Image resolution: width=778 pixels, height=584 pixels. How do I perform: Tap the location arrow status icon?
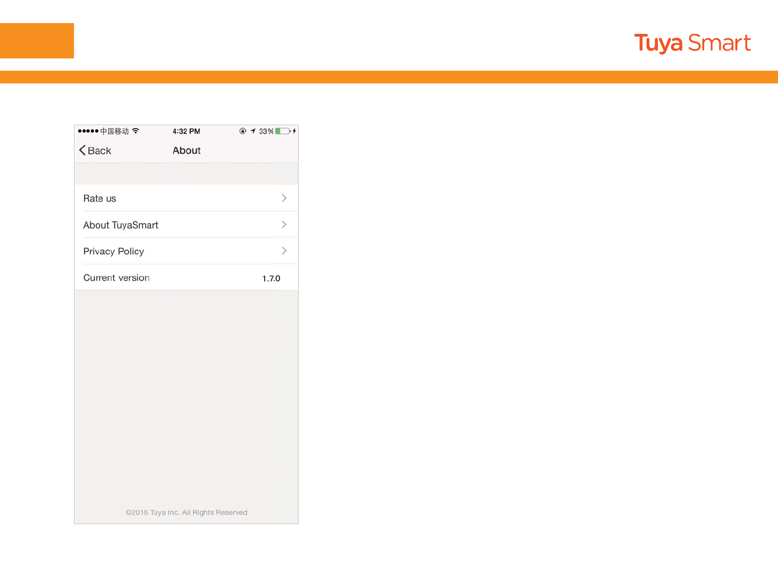click(x=253, y=131)
